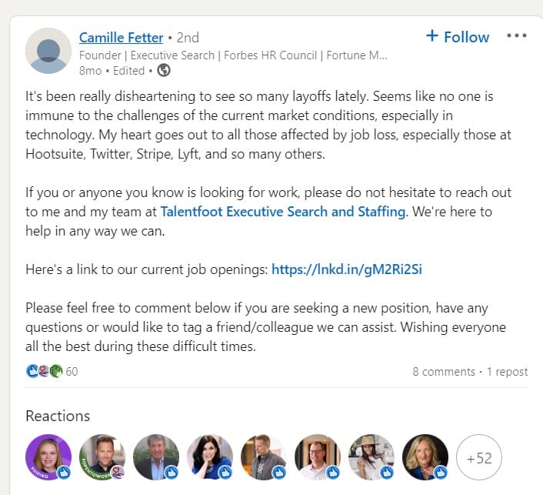Viewport: 543px width, 495px height.
Task: Open the Talentfoot Executive Search and Staffing link
Action: [x=282, y=210]
